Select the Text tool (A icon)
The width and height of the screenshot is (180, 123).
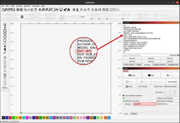click(x=5, y=46)
